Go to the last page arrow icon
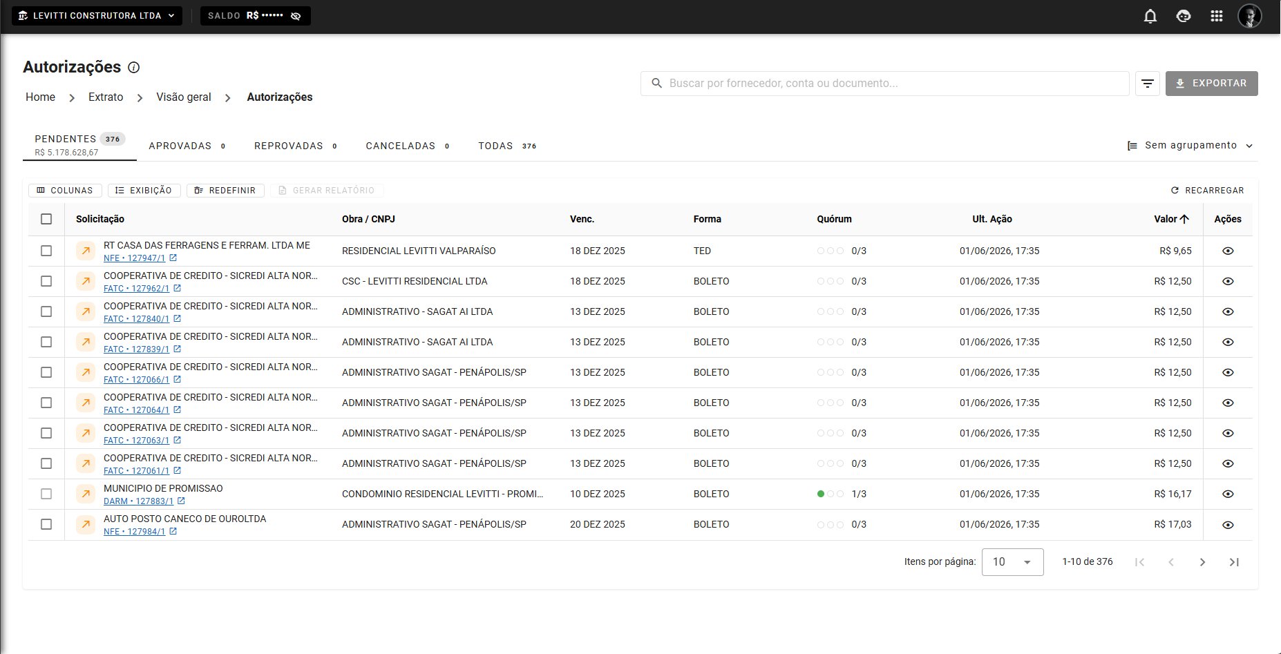The image size is (1281, 654). click(x=1234, y=562)
